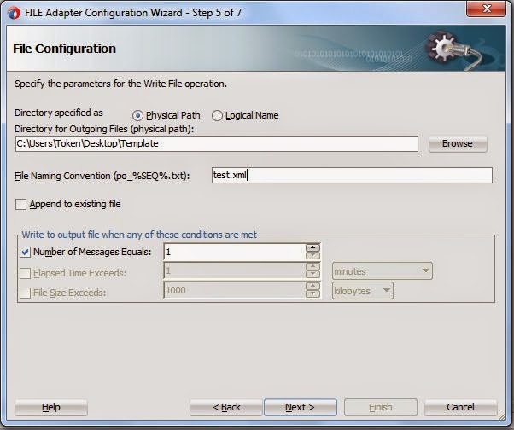Click the Elapsed Time value field

tap(235, 271)
